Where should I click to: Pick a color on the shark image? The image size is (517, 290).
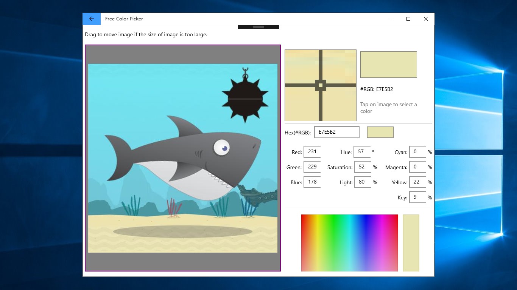(x=183, y=158)
